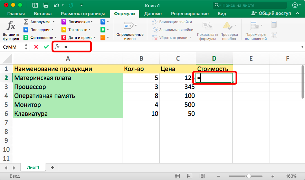Open the quick access toolbar customize arrow

coord(82,5)
